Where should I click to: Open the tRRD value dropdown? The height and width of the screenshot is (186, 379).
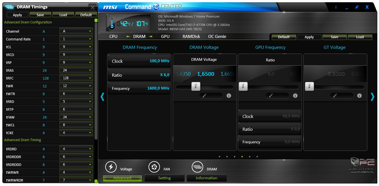tap(76, 102)
